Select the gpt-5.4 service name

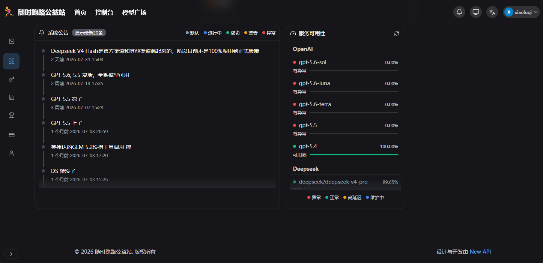308,146
